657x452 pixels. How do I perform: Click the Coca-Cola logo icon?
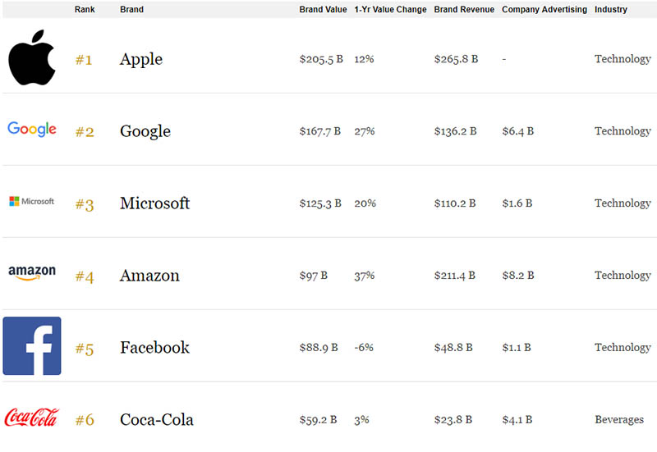tap(31, 418)
